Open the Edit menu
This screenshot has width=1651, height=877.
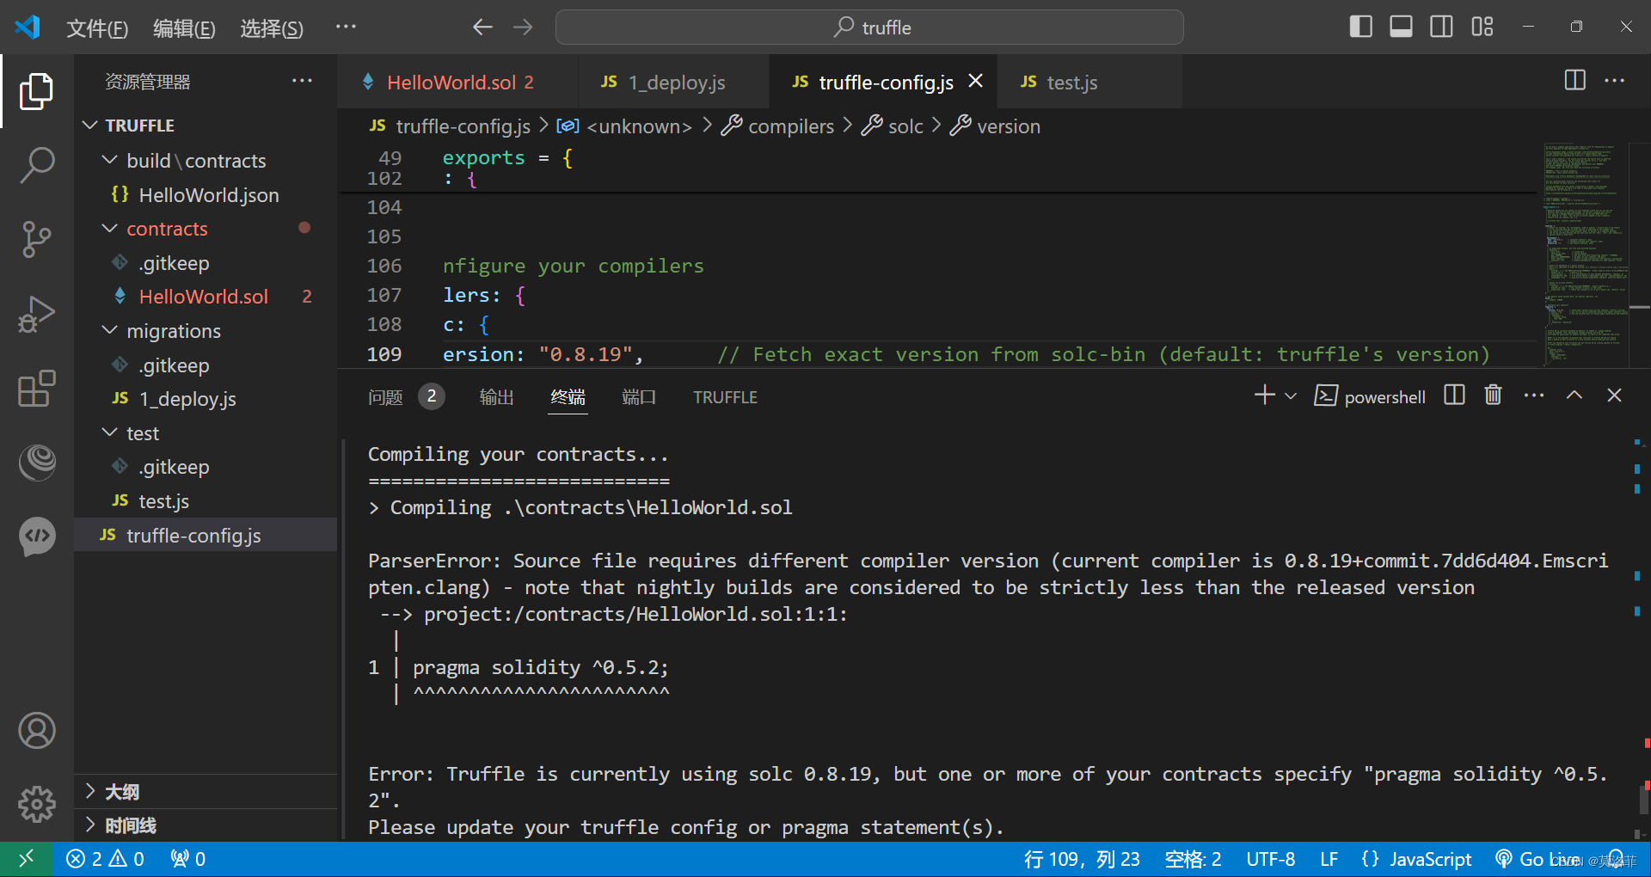[184, 28]
